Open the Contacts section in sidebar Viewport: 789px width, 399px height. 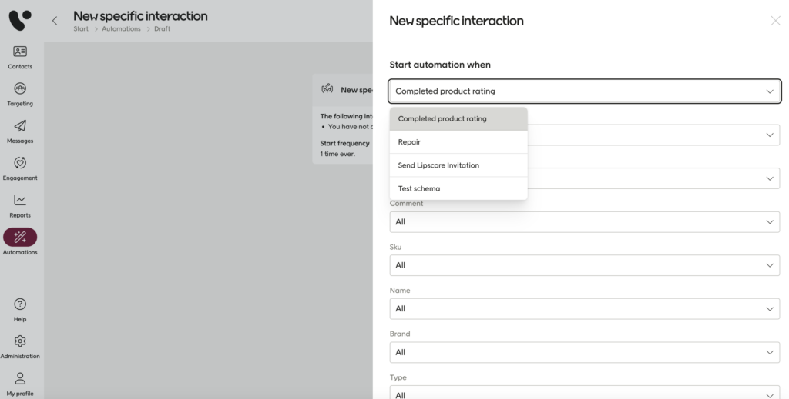pyautogui.click(x=20, y=52)
